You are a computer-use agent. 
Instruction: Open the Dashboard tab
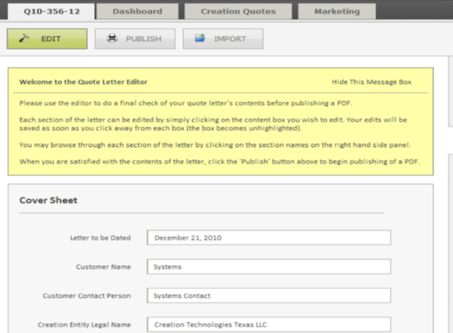click(x=137, y=11)
